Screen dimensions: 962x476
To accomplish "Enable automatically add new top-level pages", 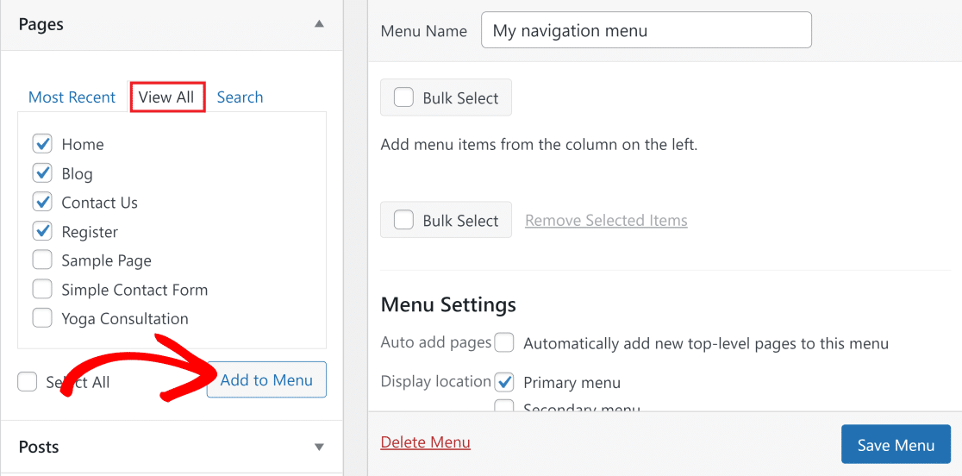I will 504,343.
